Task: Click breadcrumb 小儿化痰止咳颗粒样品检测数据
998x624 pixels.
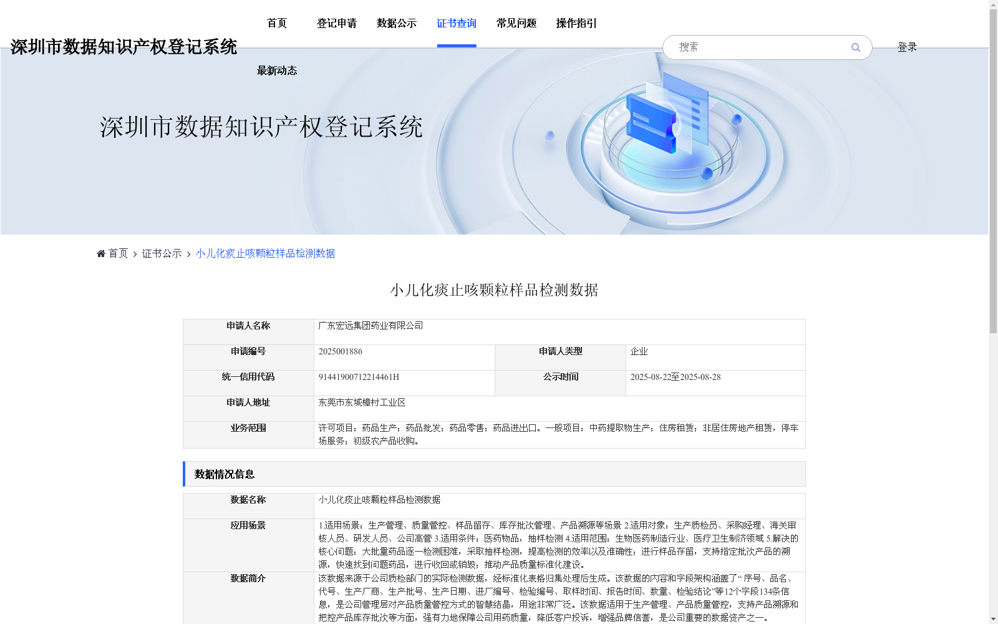Action: pos(265,253)
